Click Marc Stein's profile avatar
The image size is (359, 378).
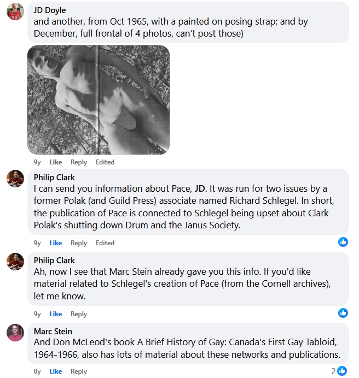click(x=15, y=333)
